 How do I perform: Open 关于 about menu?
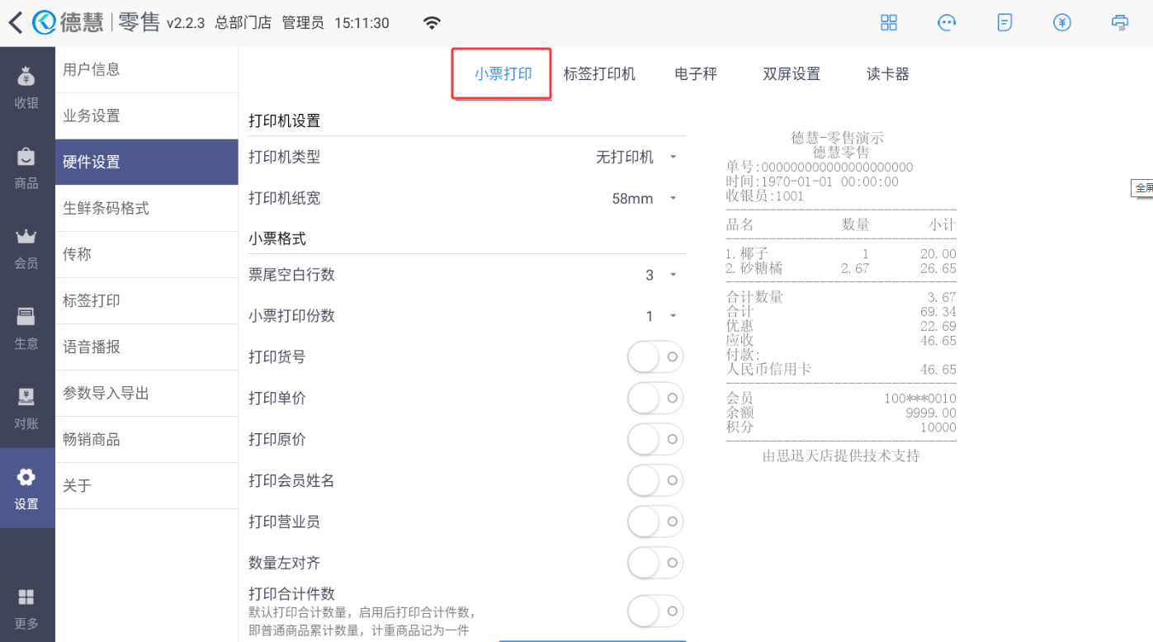(x=147, y=486)
